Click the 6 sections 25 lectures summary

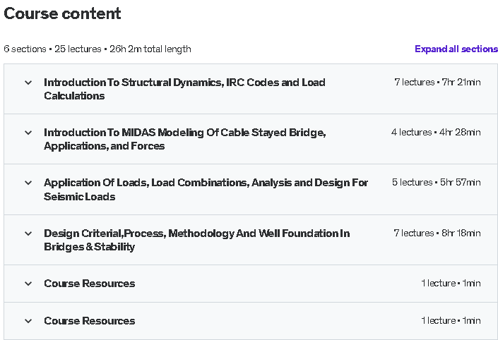[97, 49]
